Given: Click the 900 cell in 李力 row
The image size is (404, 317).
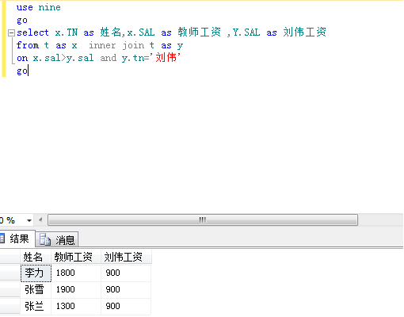Looking at the screenshot, I should (x=126, y=273).
